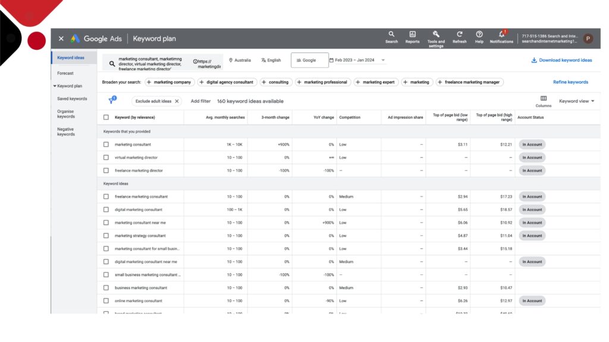Select the Google search network box
The image size is (609, 342).
309,60
